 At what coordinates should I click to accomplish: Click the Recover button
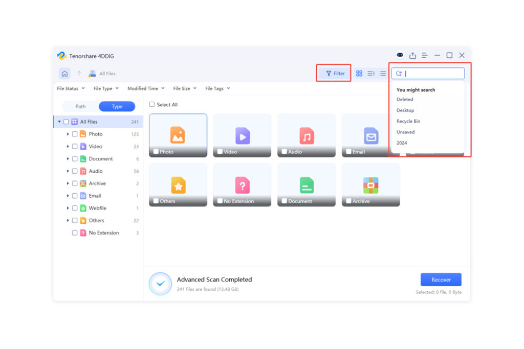[441, 280]
